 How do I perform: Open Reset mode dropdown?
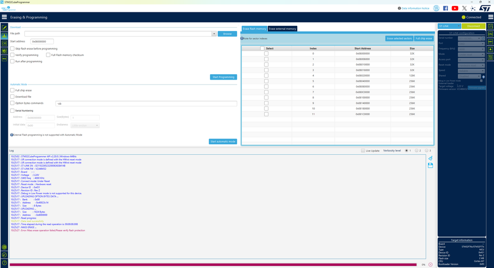[471, 65]
